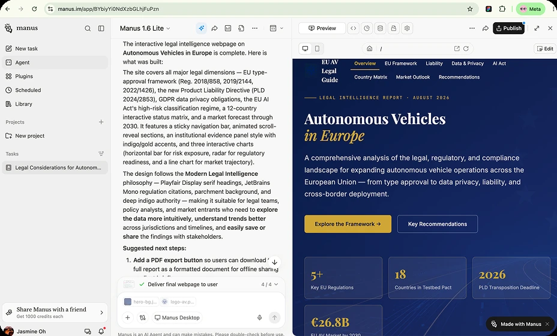
Task: Add a project with the plus icon
Action: coord(101,122)
